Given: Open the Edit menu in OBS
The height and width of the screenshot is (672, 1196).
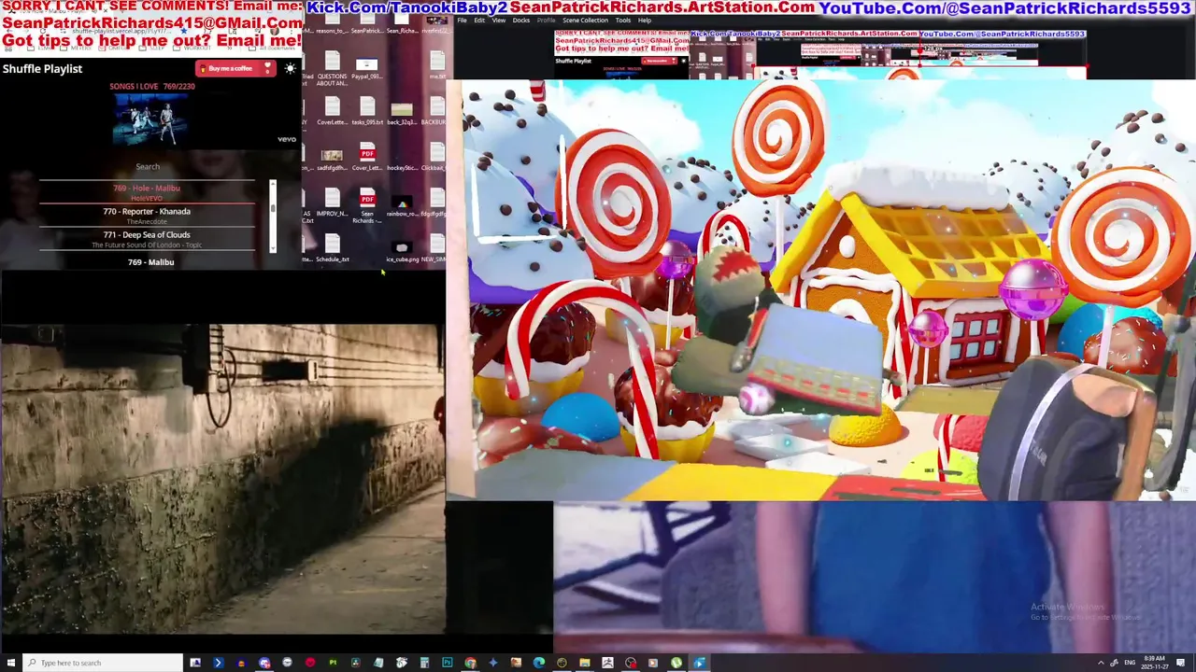Looking at the screenshot, I should tap(479, 20).
